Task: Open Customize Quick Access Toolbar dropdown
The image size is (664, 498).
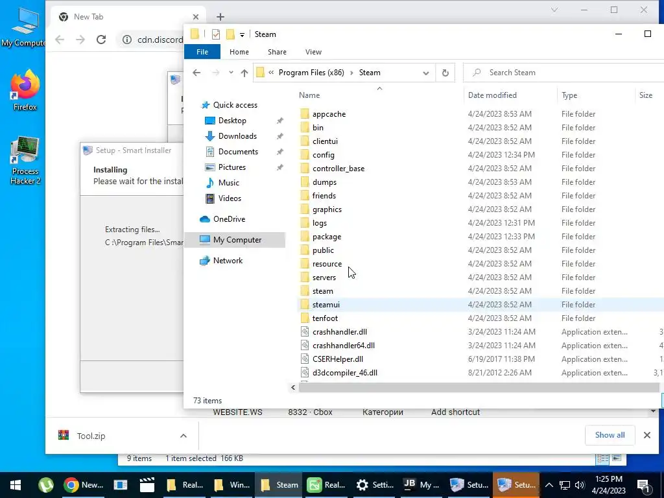Action: (243, 35)
